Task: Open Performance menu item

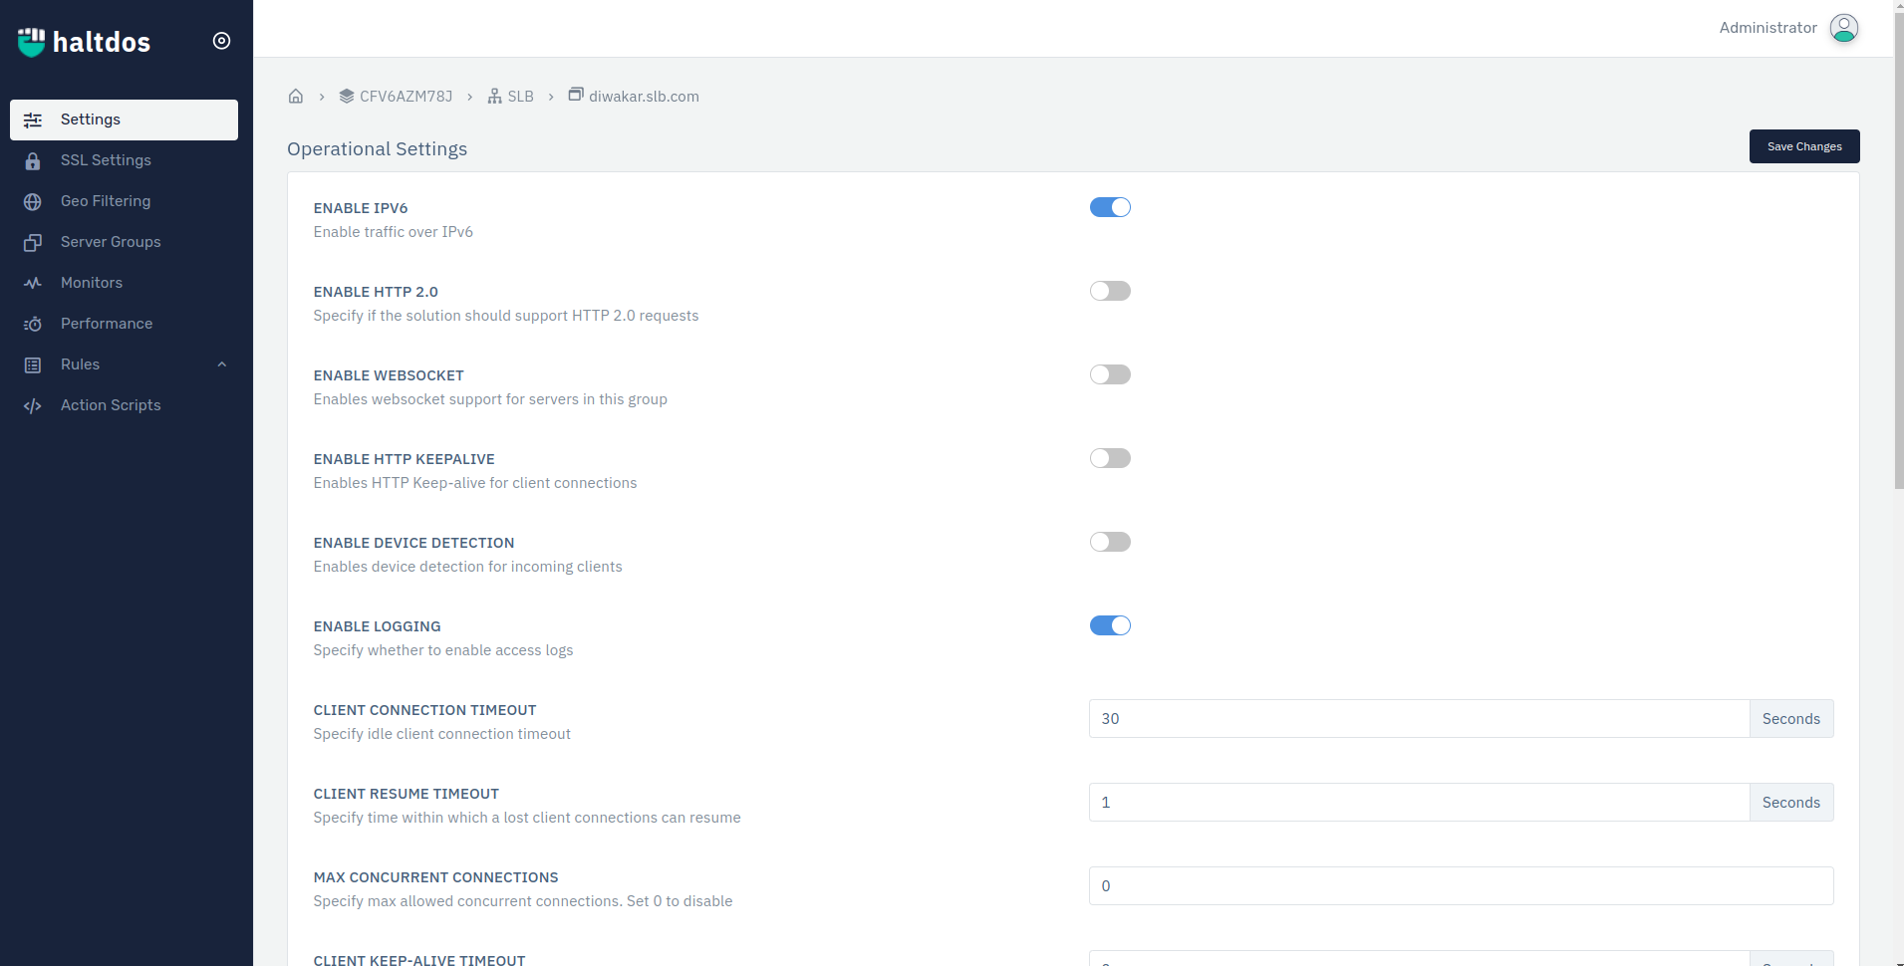Action: (124, 324)
